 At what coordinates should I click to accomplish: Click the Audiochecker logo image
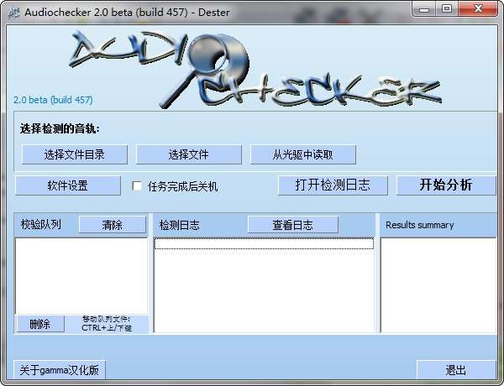(x=255, y=69)
